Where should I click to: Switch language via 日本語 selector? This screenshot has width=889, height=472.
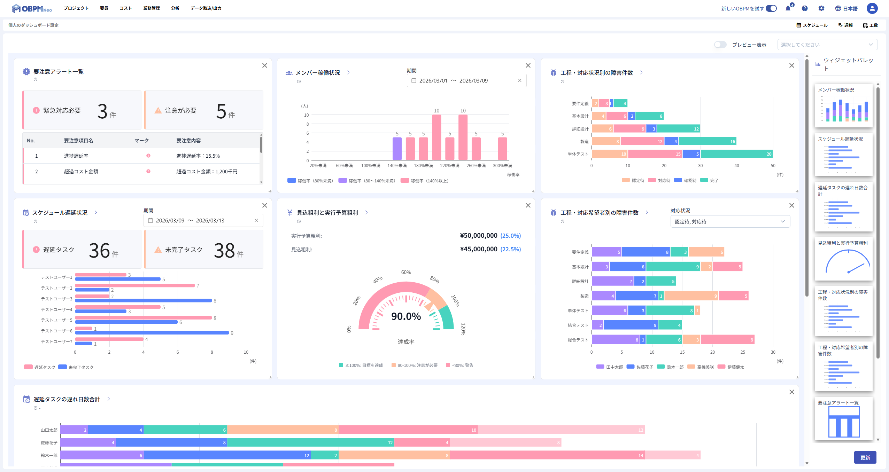coord(847,8)
